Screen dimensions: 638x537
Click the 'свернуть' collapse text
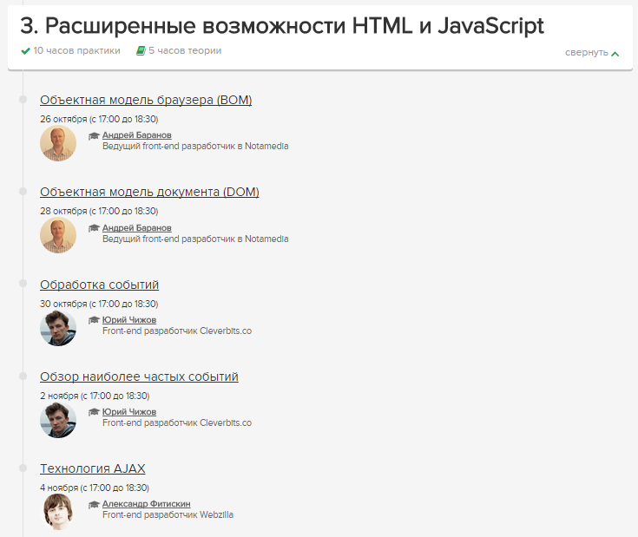pyautogui.click(x=586, y=53)
